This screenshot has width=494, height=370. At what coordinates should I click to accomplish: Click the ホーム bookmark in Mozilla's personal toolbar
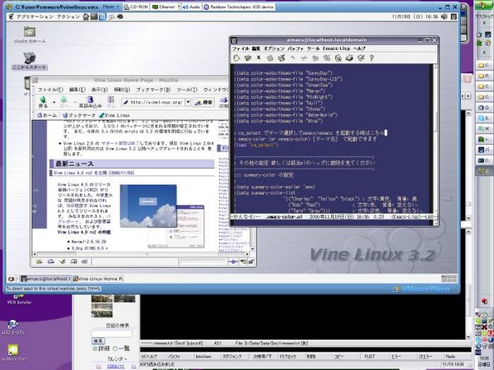47,115
